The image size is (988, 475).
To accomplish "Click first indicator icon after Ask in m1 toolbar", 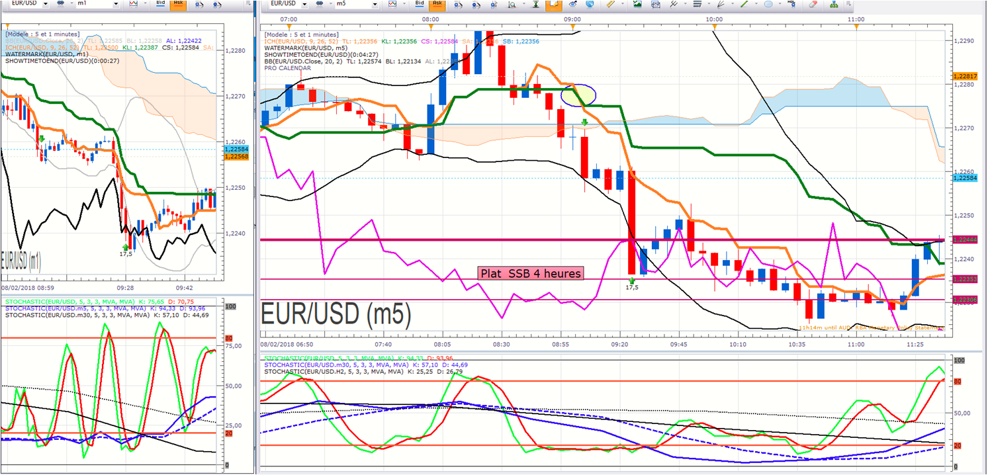I will pyautogui.click(x=199, y=4).
